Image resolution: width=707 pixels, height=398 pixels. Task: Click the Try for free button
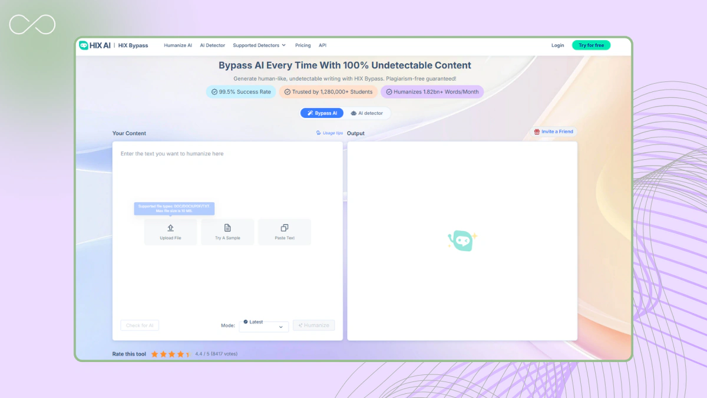pos(591,45)
